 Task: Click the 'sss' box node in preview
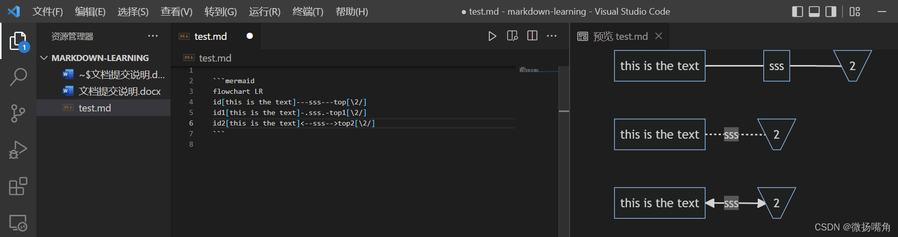click(x=776, y=66)
